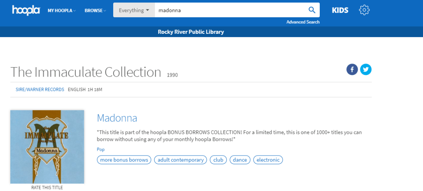Click the hoopla logo
The image size is (423, 191).
pos(26,10)
